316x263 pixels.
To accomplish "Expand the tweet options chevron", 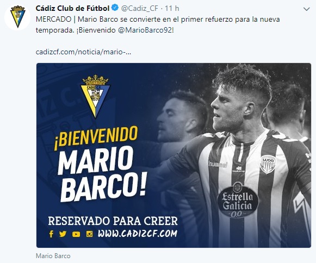I will click(307, 9).
